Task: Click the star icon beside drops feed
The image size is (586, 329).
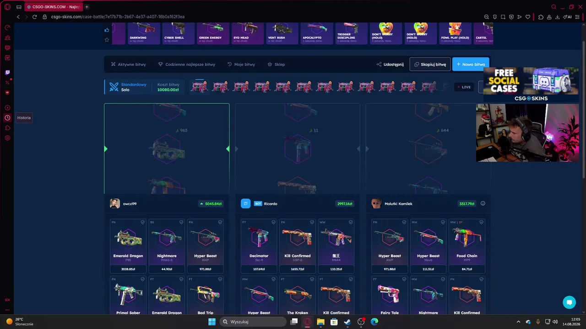Action: (107, 40)
